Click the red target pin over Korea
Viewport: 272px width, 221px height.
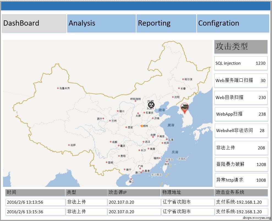(185, 108)
